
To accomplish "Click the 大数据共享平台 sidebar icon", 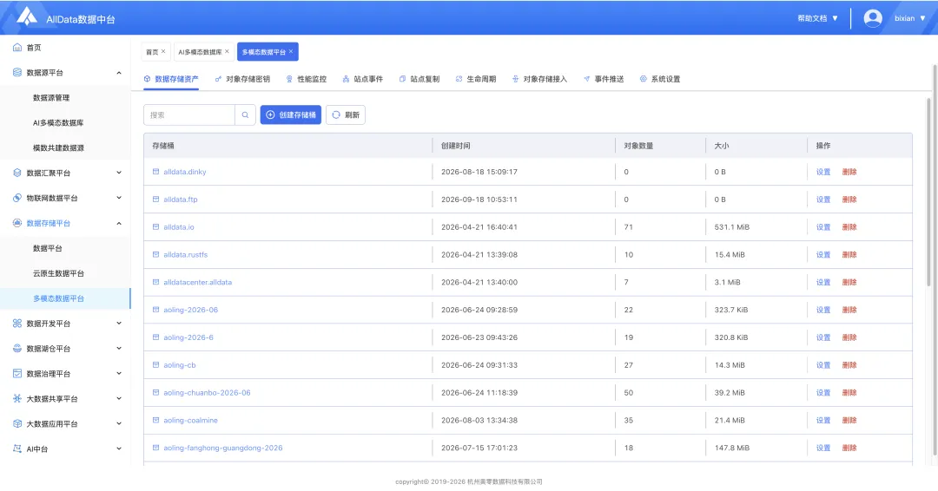I will tap(17, 398).
